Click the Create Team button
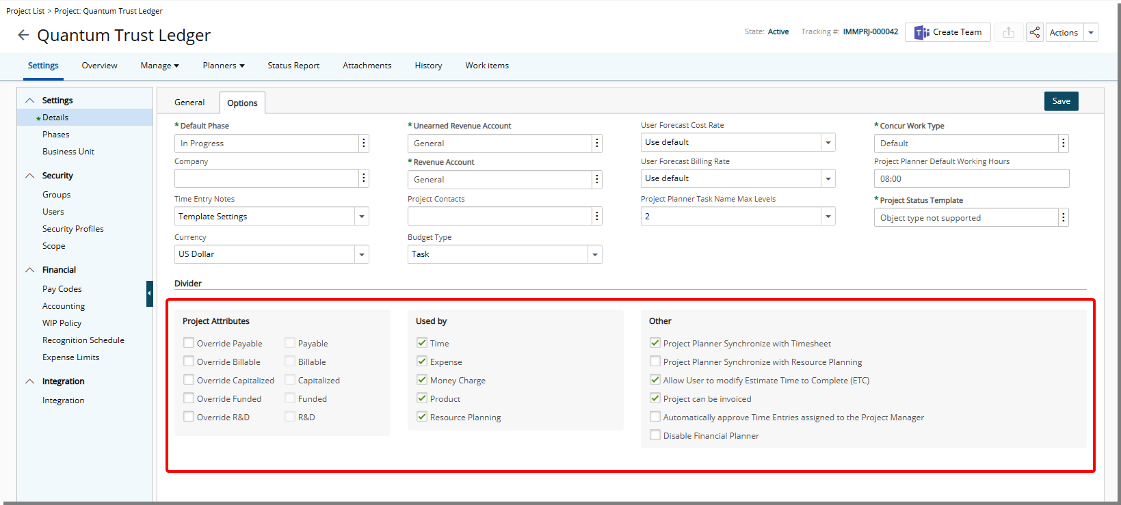The width and height of the screenshot is (1121, 505). click(x=948, y=32)
